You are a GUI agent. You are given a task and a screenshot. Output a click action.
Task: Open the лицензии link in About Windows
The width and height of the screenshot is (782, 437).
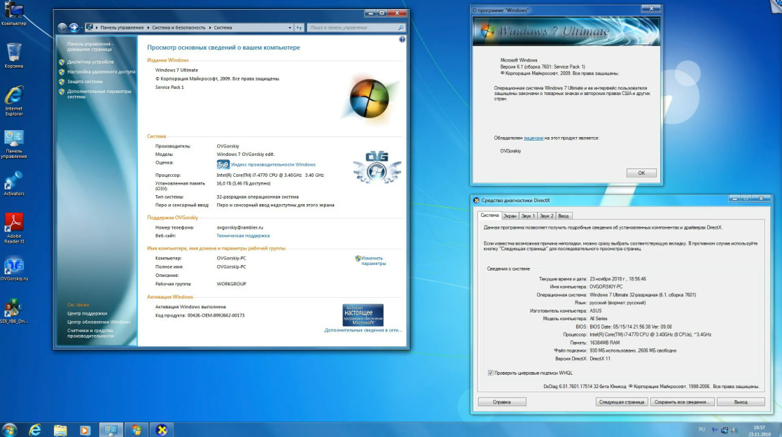pyautogui.click(x=533, y=138)
